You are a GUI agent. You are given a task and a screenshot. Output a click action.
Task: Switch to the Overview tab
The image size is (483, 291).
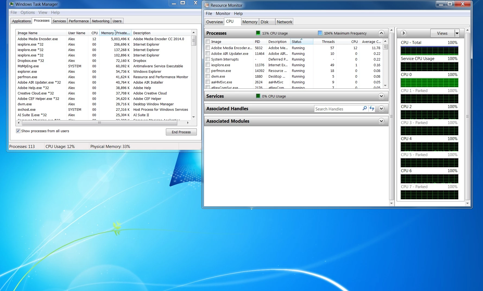(x=214, y=22)
